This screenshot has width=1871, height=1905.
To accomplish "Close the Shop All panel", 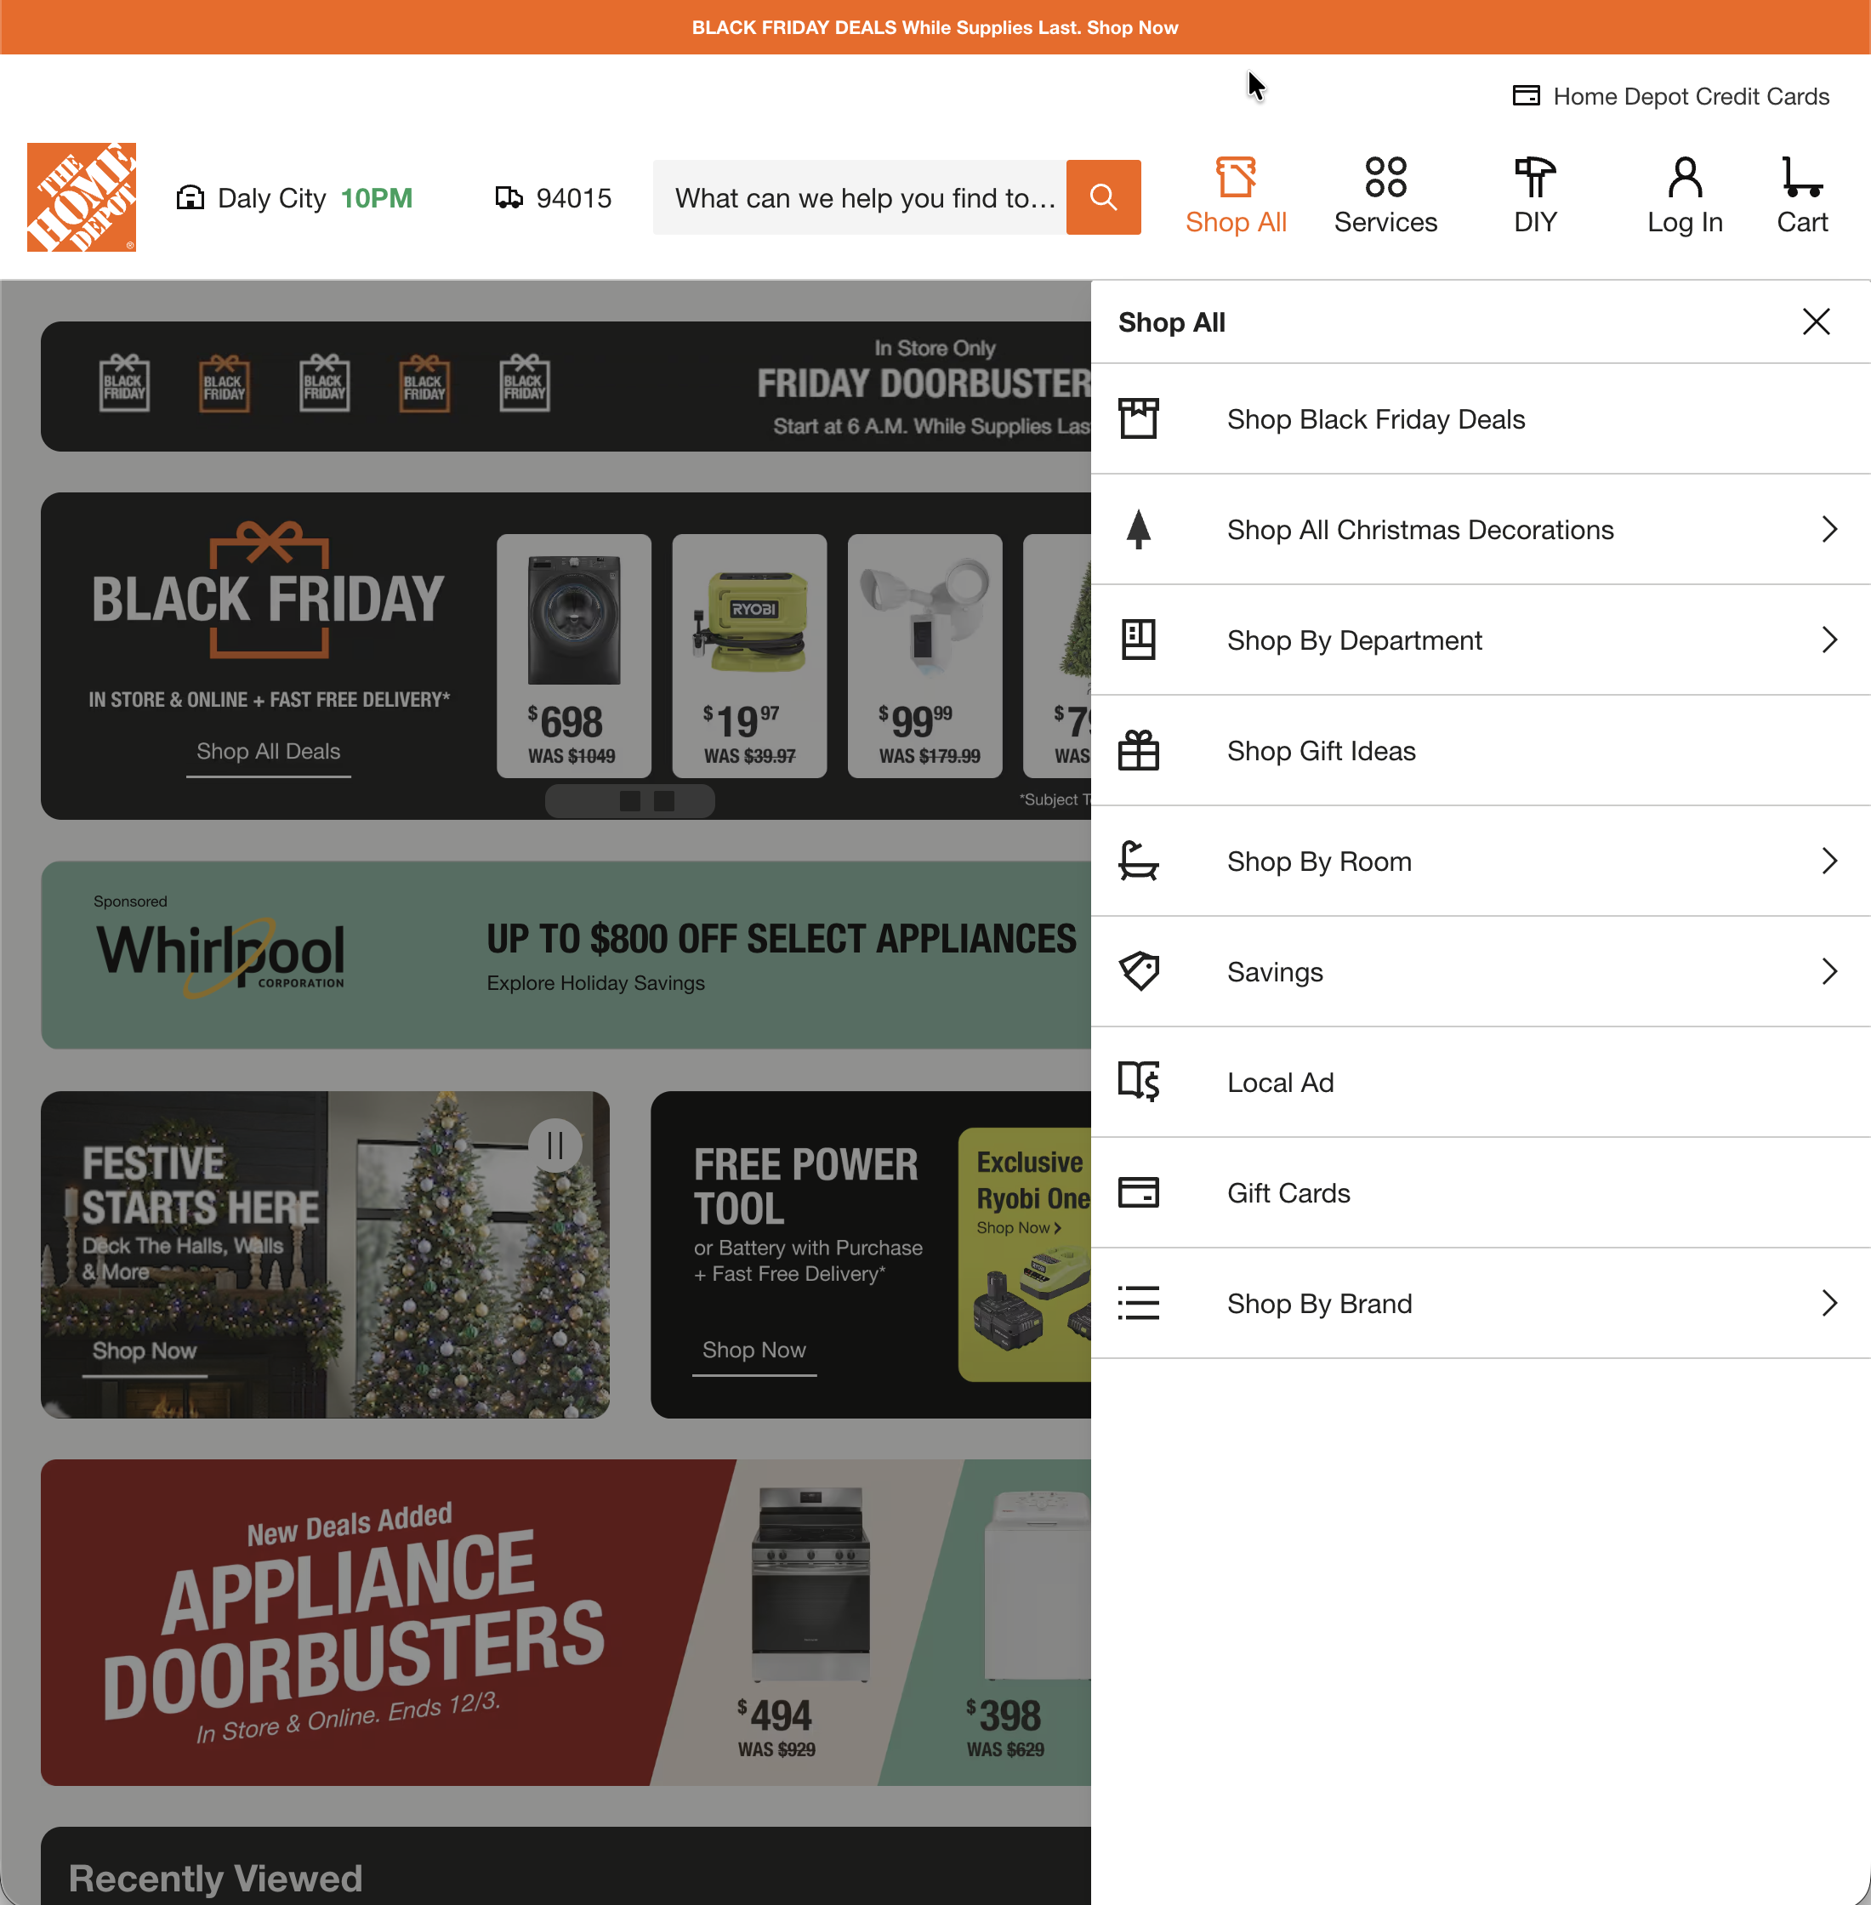I will [x=1816, y=321].
